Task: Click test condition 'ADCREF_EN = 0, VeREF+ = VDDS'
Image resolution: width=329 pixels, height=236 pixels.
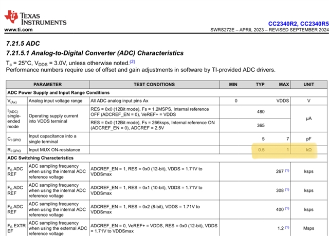Action: pyautogui.click(x=154, y=228)
